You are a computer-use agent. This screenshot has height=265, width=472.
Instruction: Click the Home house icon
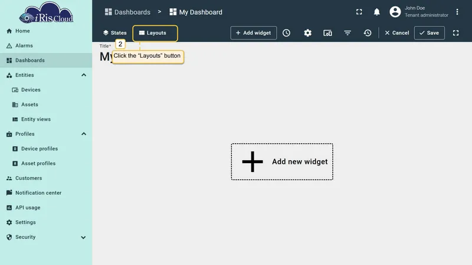pyautogui.click(x=9, y=31)
